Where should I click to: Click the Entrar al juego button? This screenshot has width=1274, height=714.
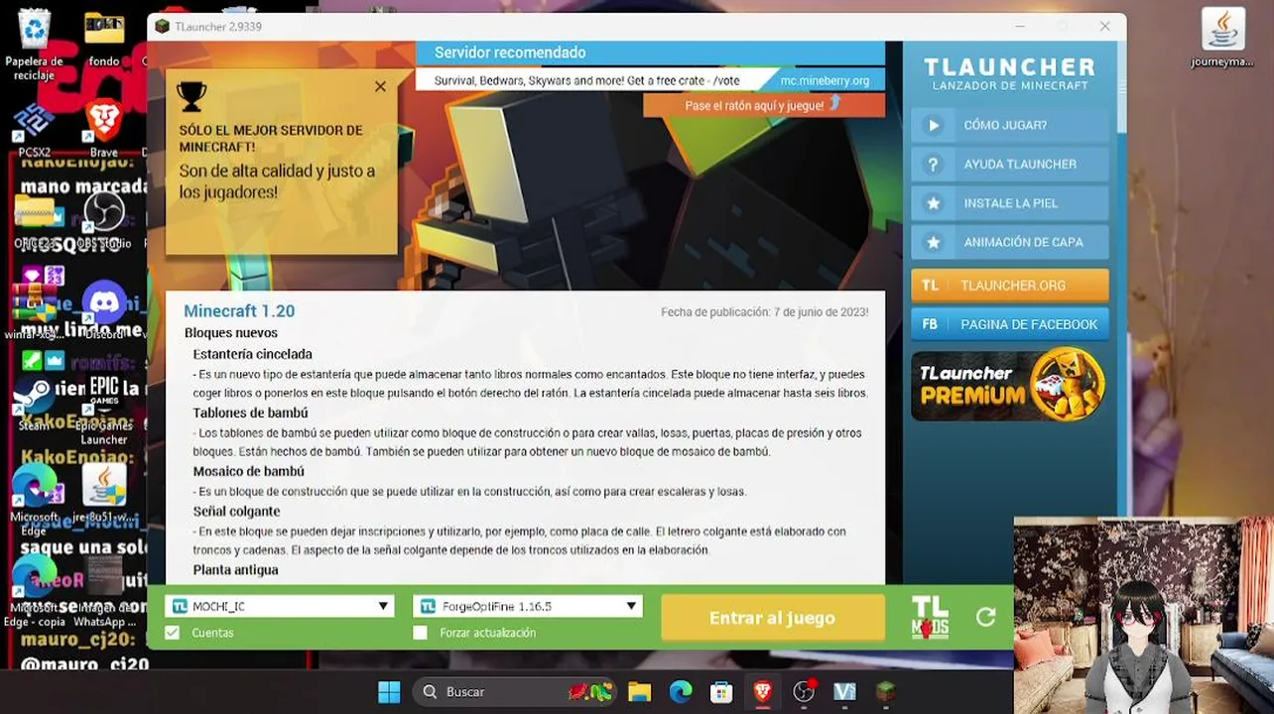pos(772,618)
